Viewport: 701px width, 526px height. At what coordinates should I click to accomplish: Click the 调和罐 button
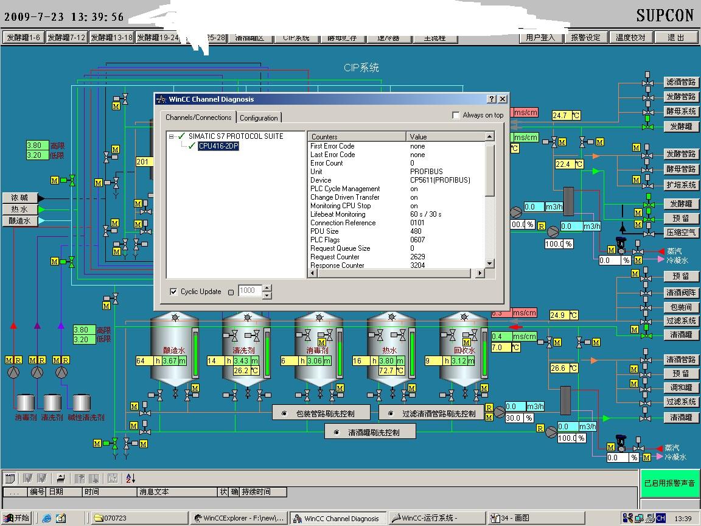[x=681, y=387]
